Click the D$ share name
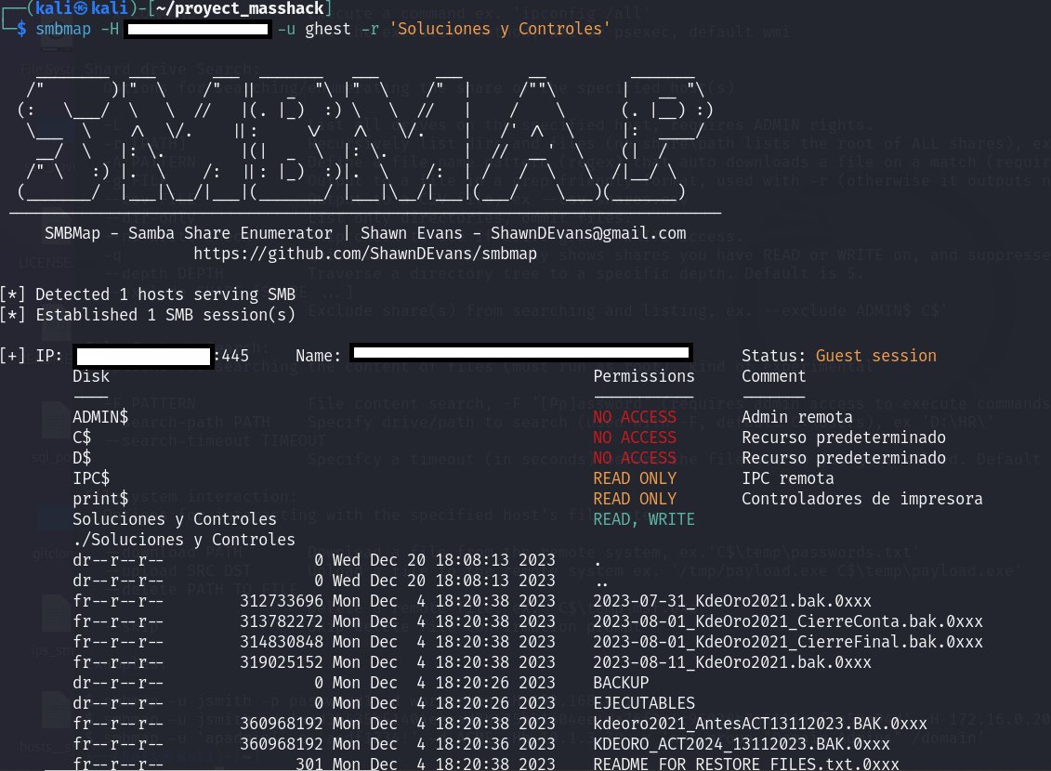1051x771 pixels. pos(82,458)
